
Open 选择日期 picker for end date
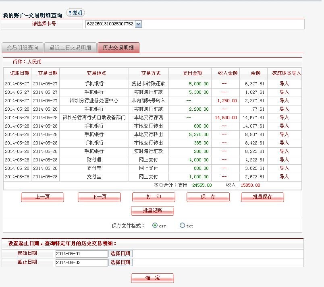click(120, 262)
